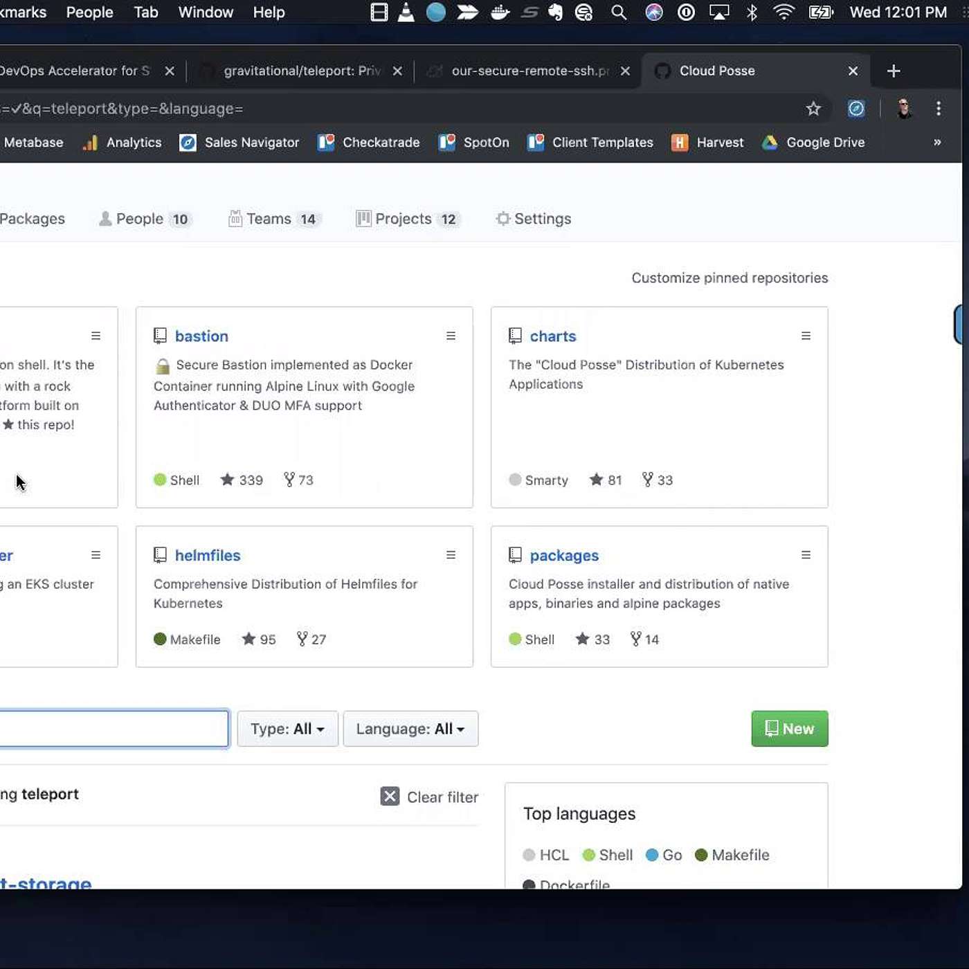Click the green New repository button

pos(789,729)
